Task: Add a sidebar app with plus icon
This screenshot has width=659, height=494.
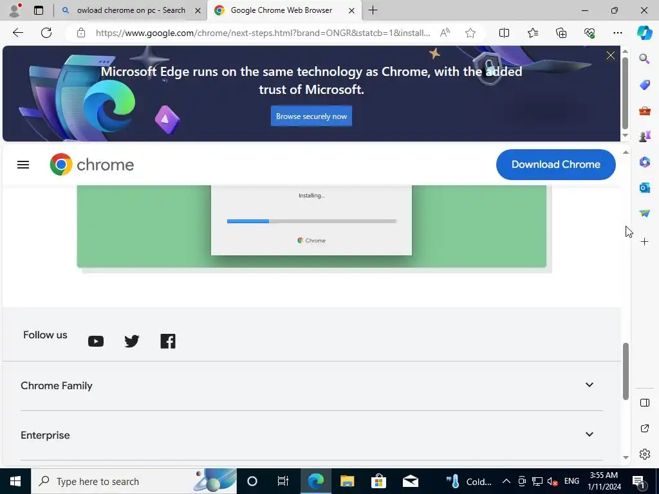Action: coord(644,242)
